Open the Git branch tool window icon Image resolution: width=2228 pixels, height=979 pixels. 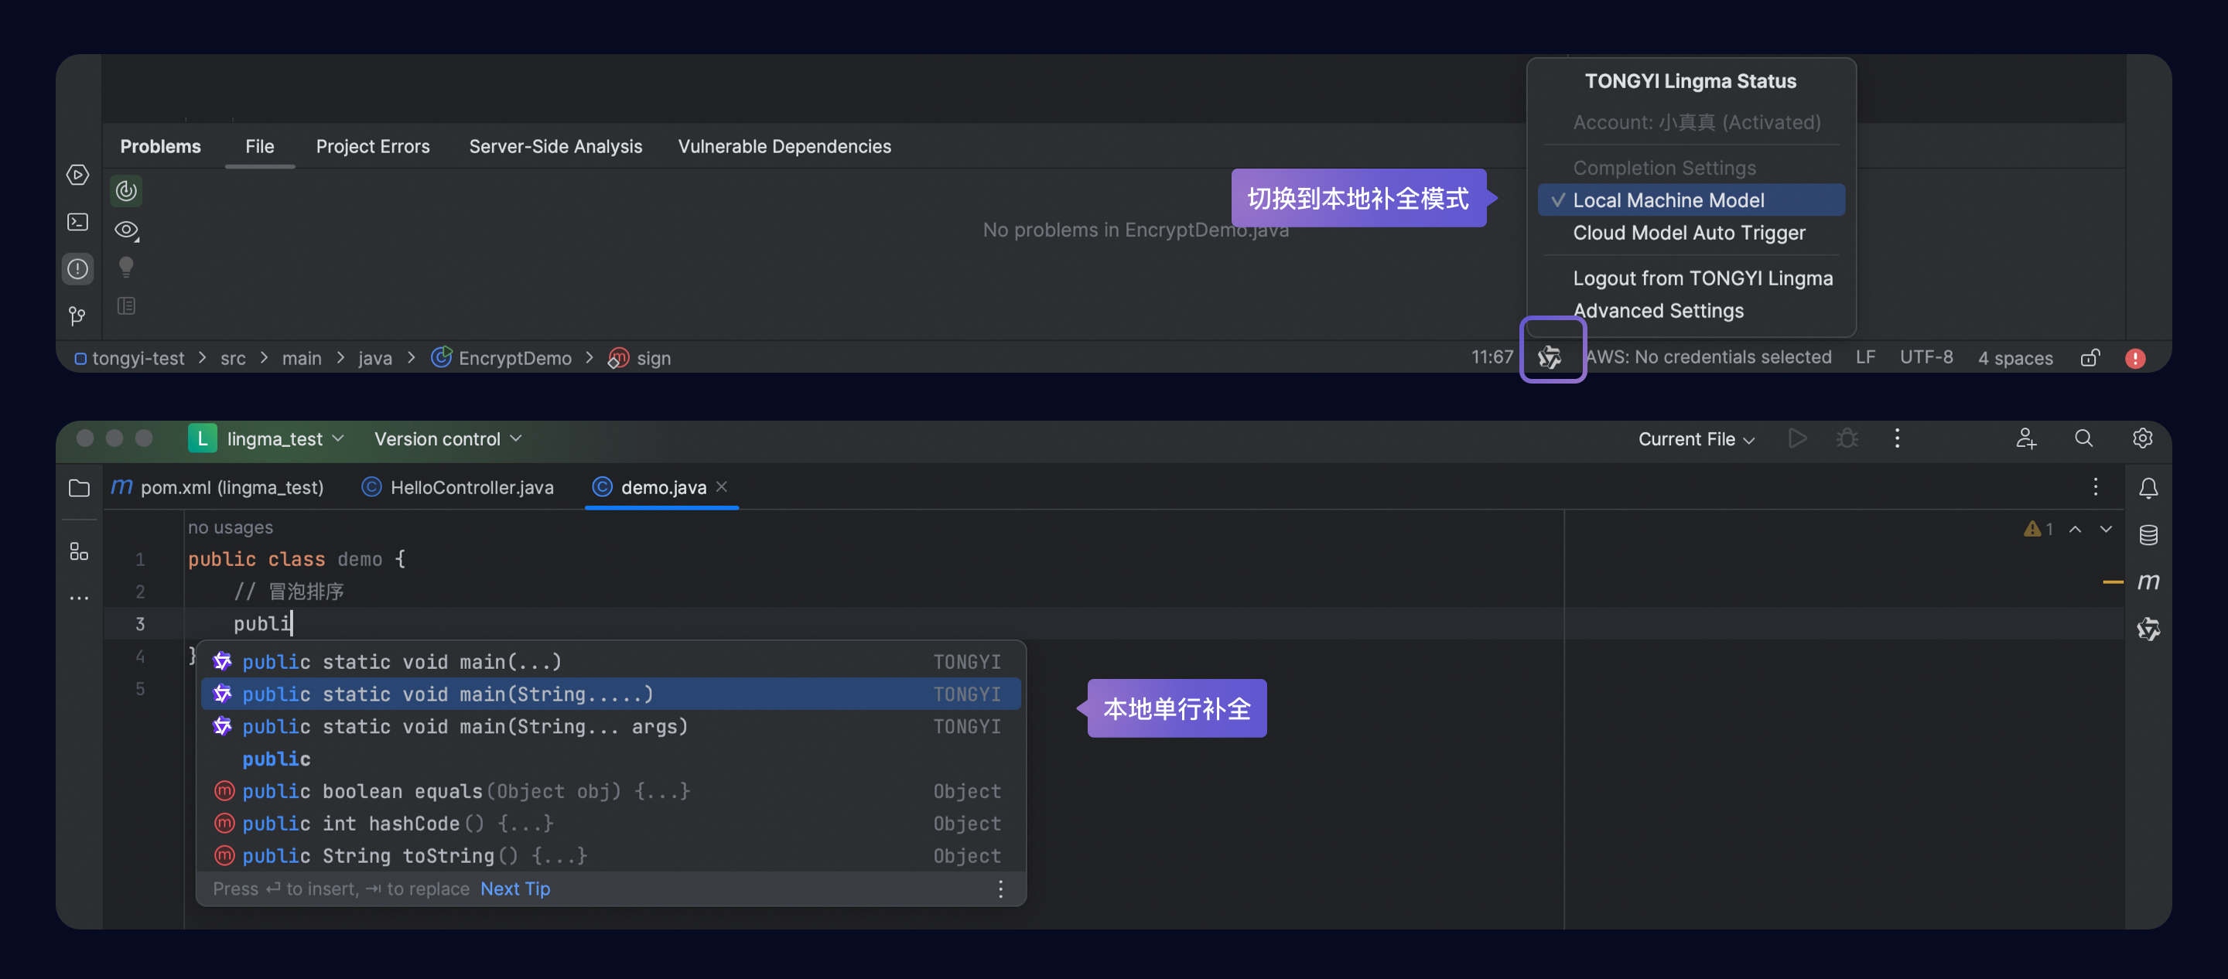[x=78, y=316]
